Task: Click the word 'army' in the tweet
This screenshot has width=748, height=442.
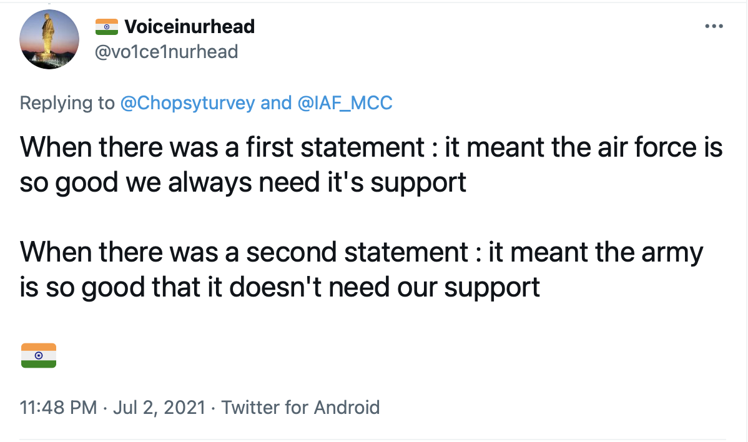Action: pos(674,253)
